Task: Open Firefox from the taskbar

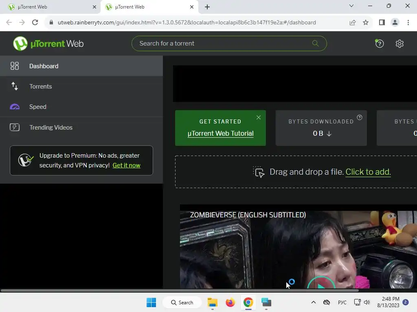Action: 230,302
